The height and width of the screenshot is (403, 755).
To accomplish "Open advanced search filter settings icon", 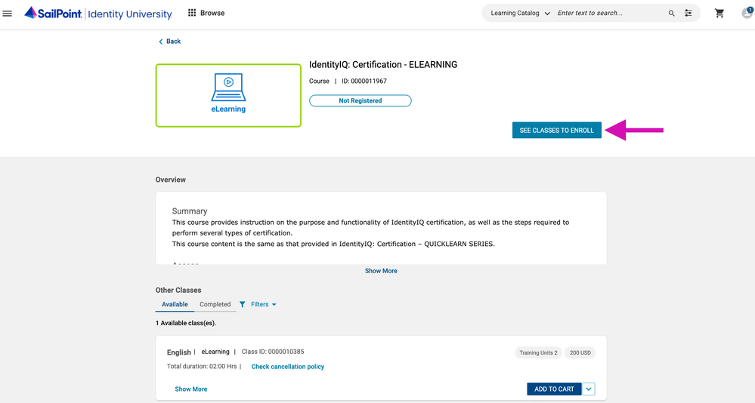I will [x=688, y=14].
